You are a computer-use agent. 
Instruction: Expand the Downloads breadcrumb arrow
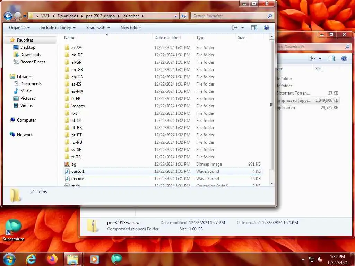(x=82, y=16)
